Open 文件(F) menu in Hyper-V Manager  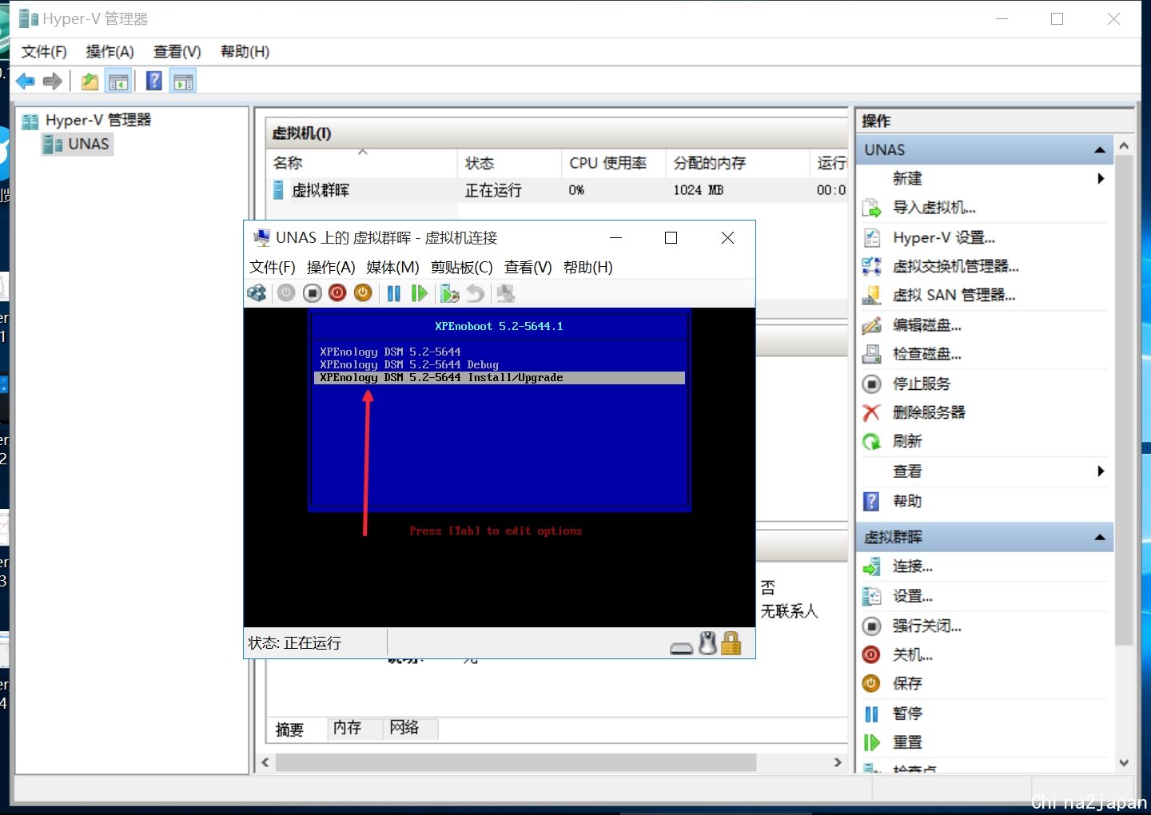point(44,52)
